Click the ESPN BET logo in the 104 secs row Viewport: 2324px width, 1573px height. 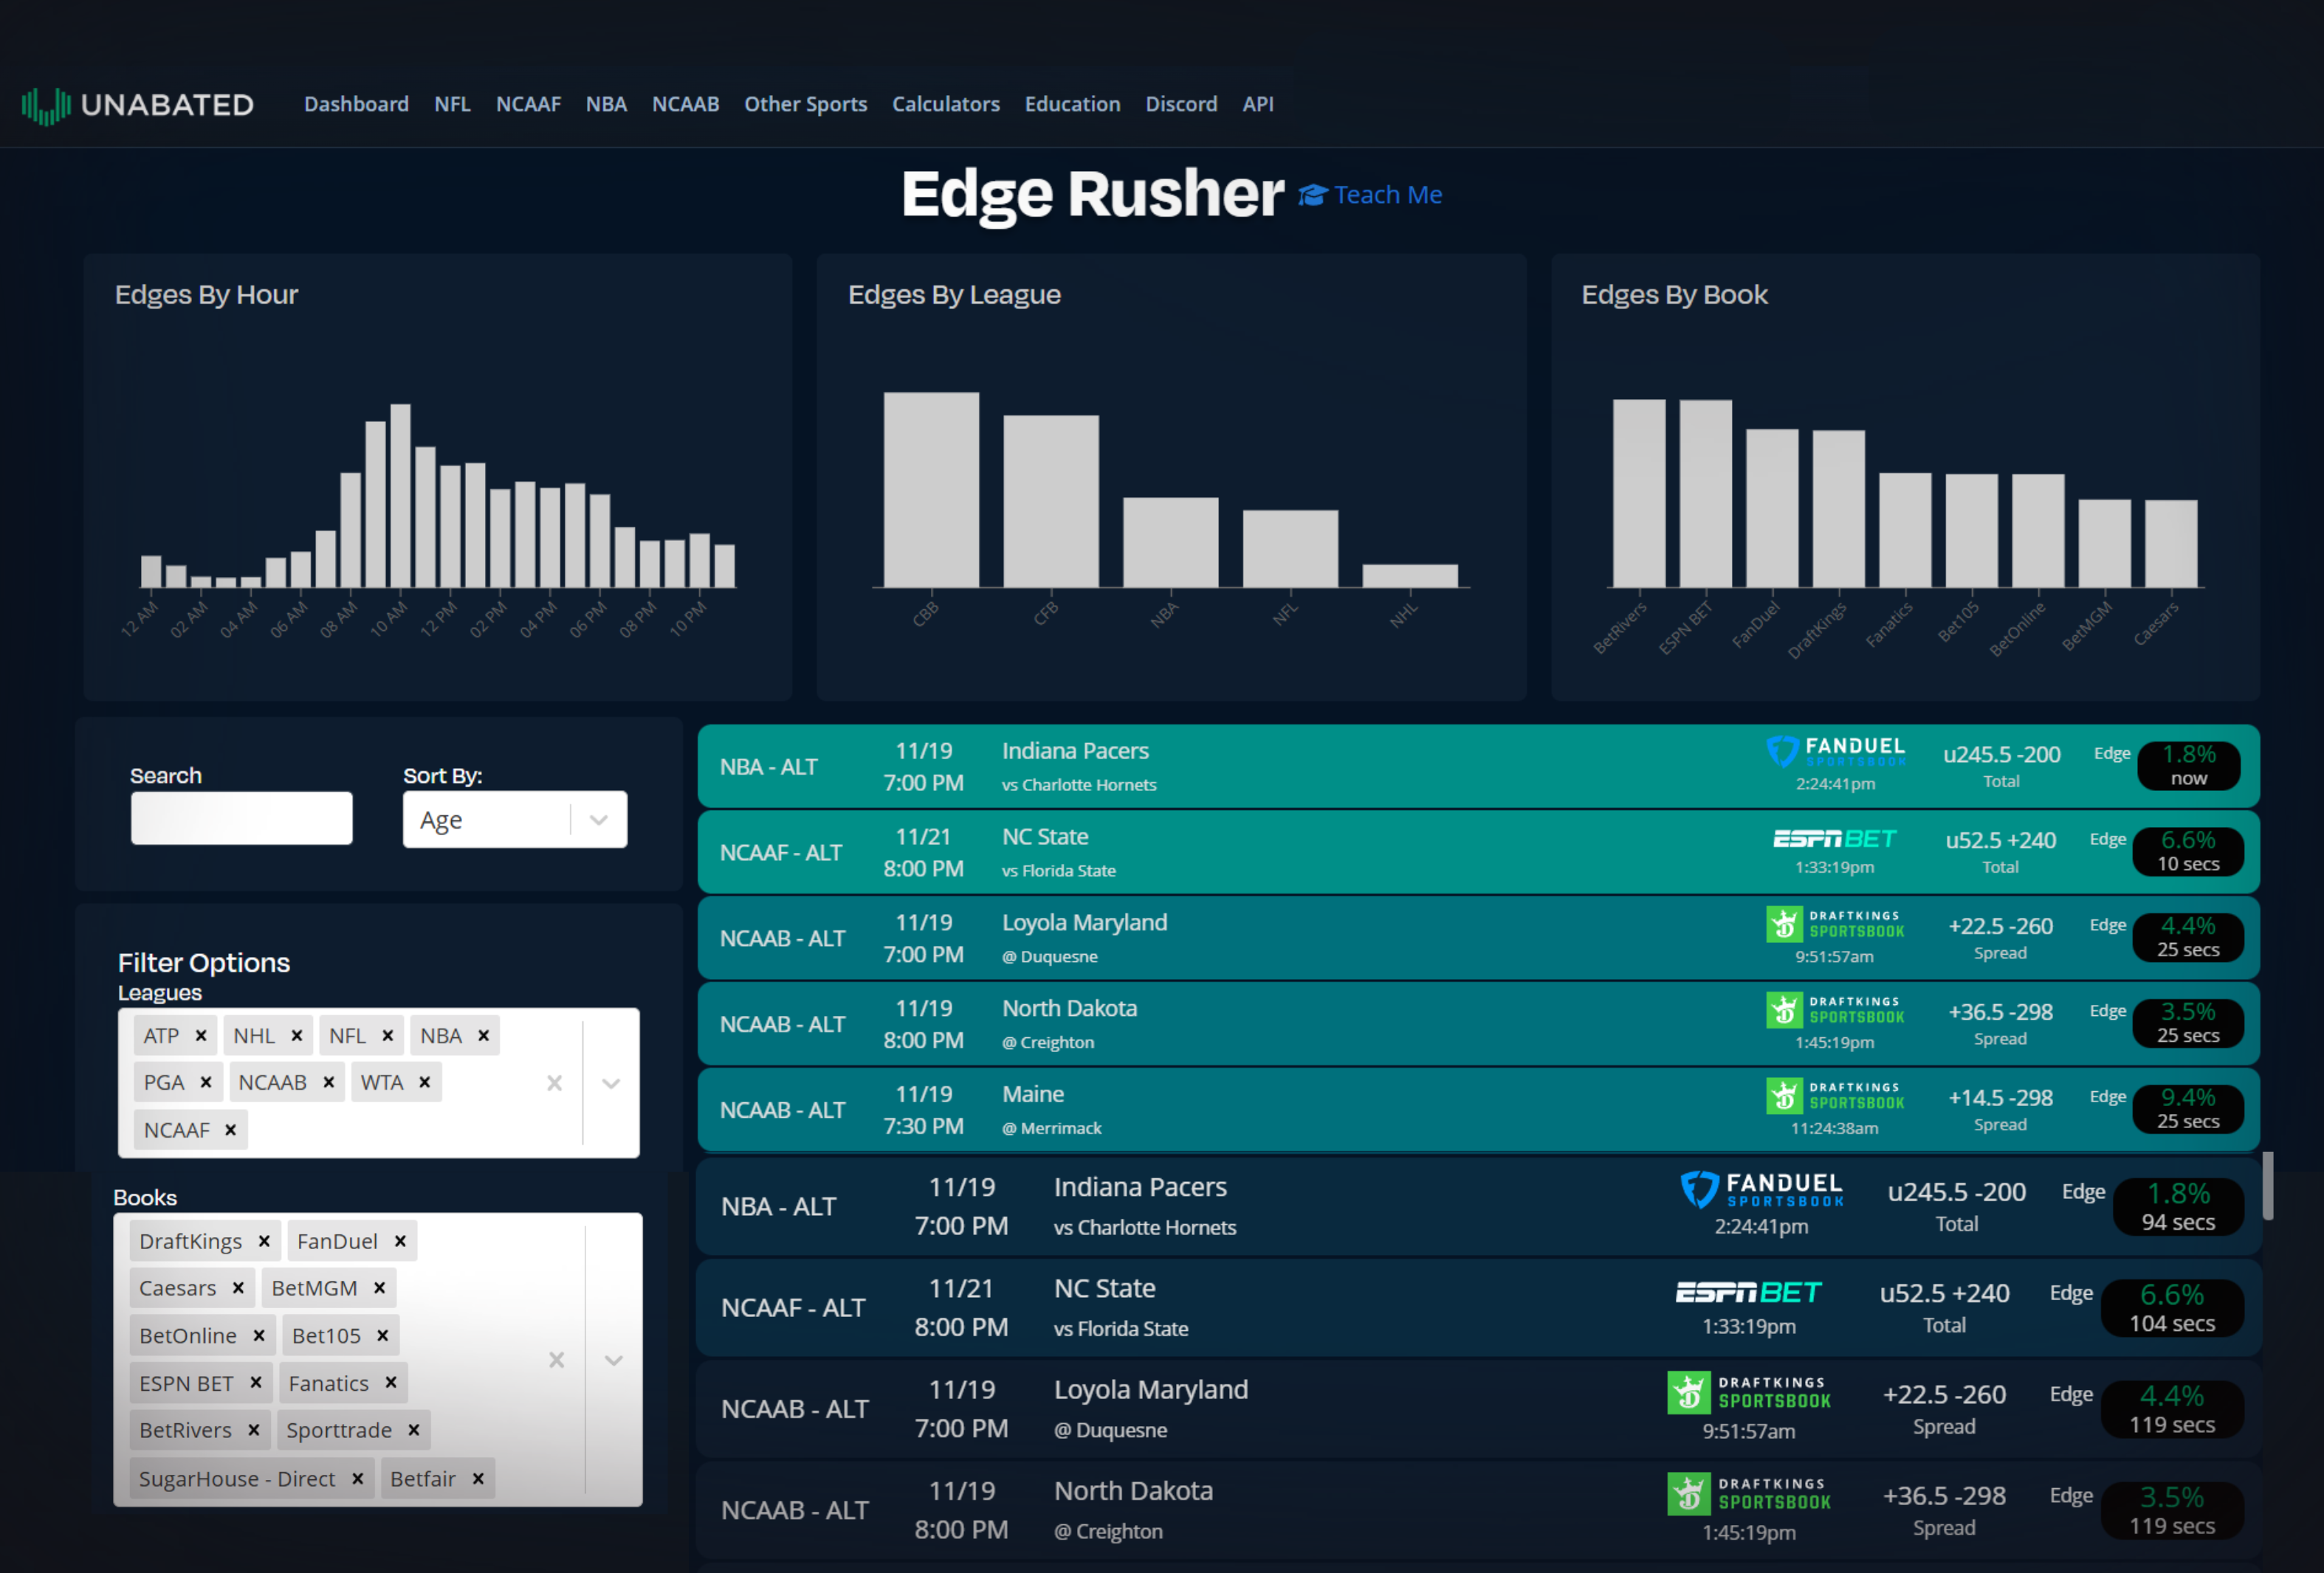click(x=1749, y=1292)
